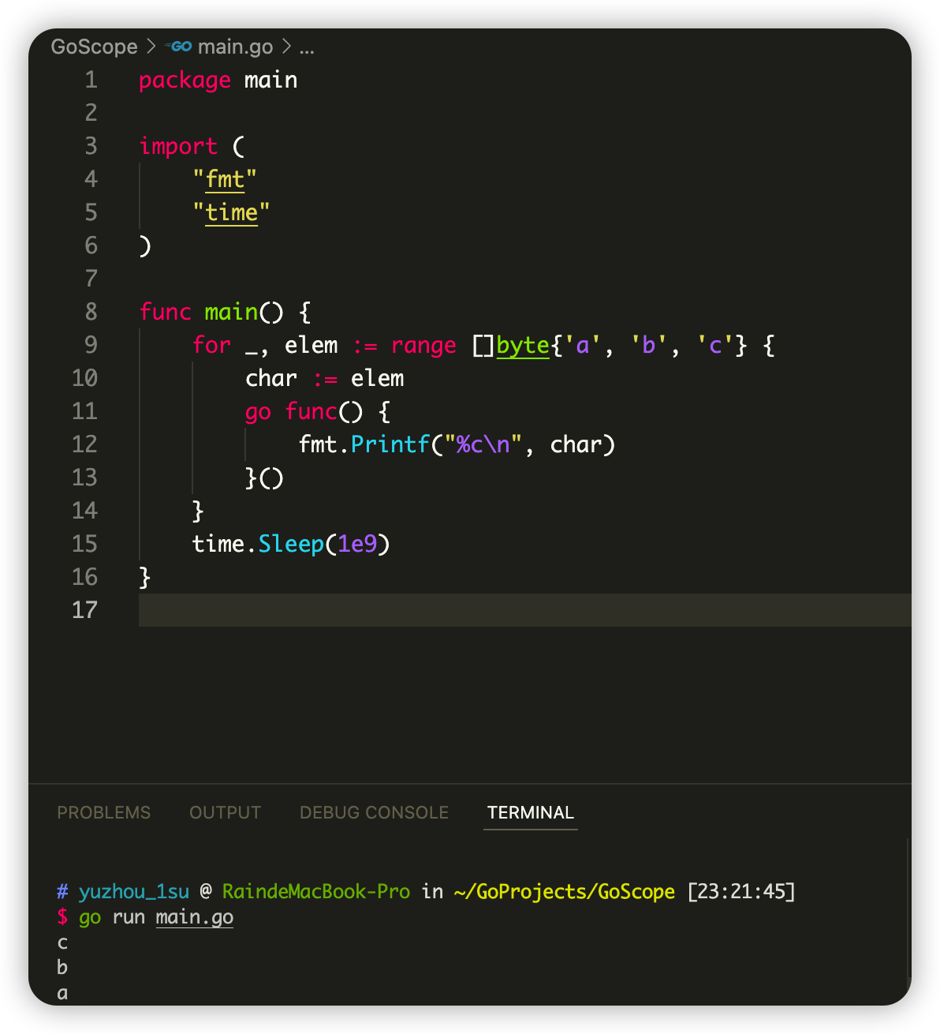Screen dimensions: 940x1034
Task: Open the breadcrumb ellipsis symbol list
Action: point(307,47)
